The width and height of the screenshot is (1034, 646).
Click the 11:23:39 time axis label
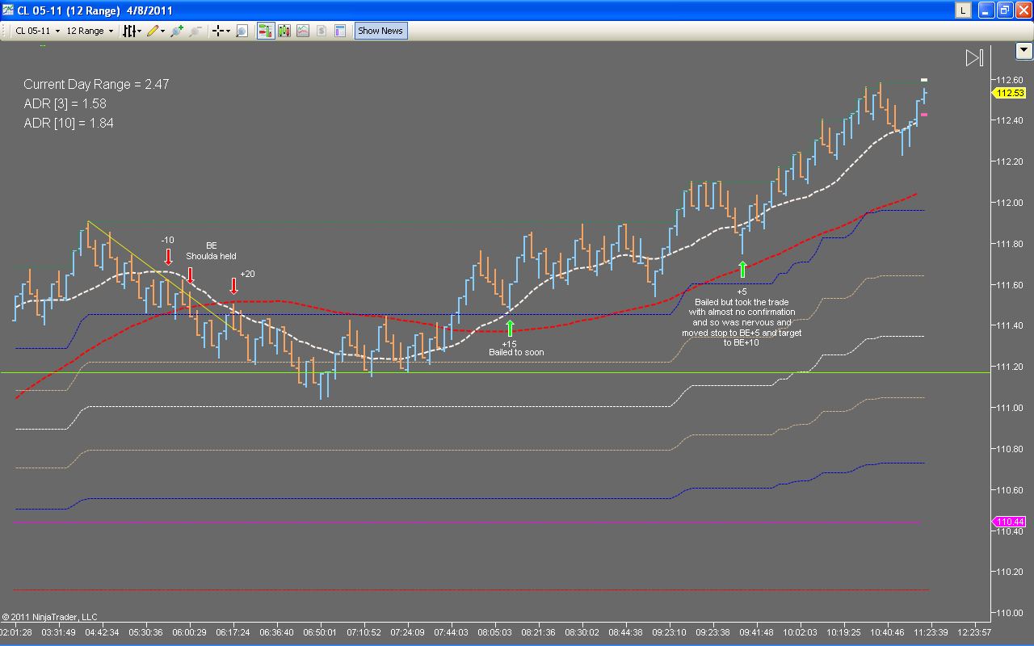931,632
